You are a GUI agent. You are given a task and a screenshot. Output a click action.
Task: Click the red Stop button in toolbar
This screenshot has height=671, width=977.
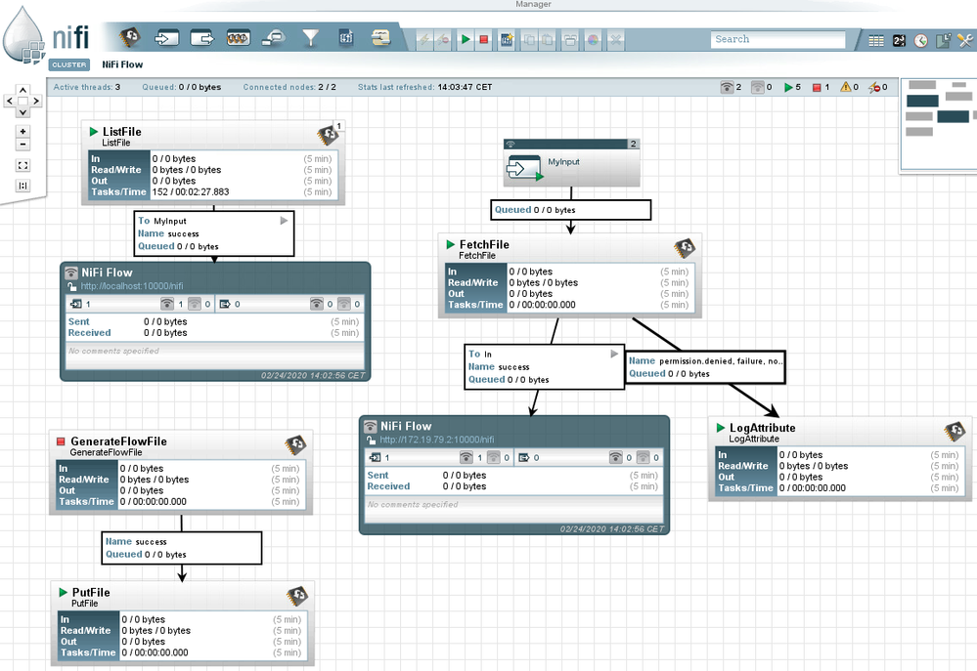483,40
